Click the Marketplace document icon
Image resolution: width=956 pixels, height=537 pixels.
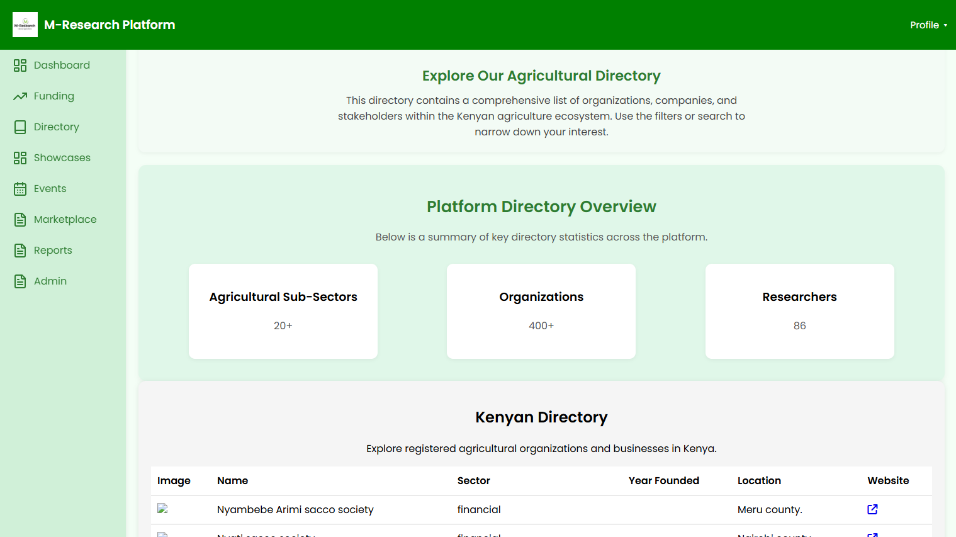click(19, 219)
